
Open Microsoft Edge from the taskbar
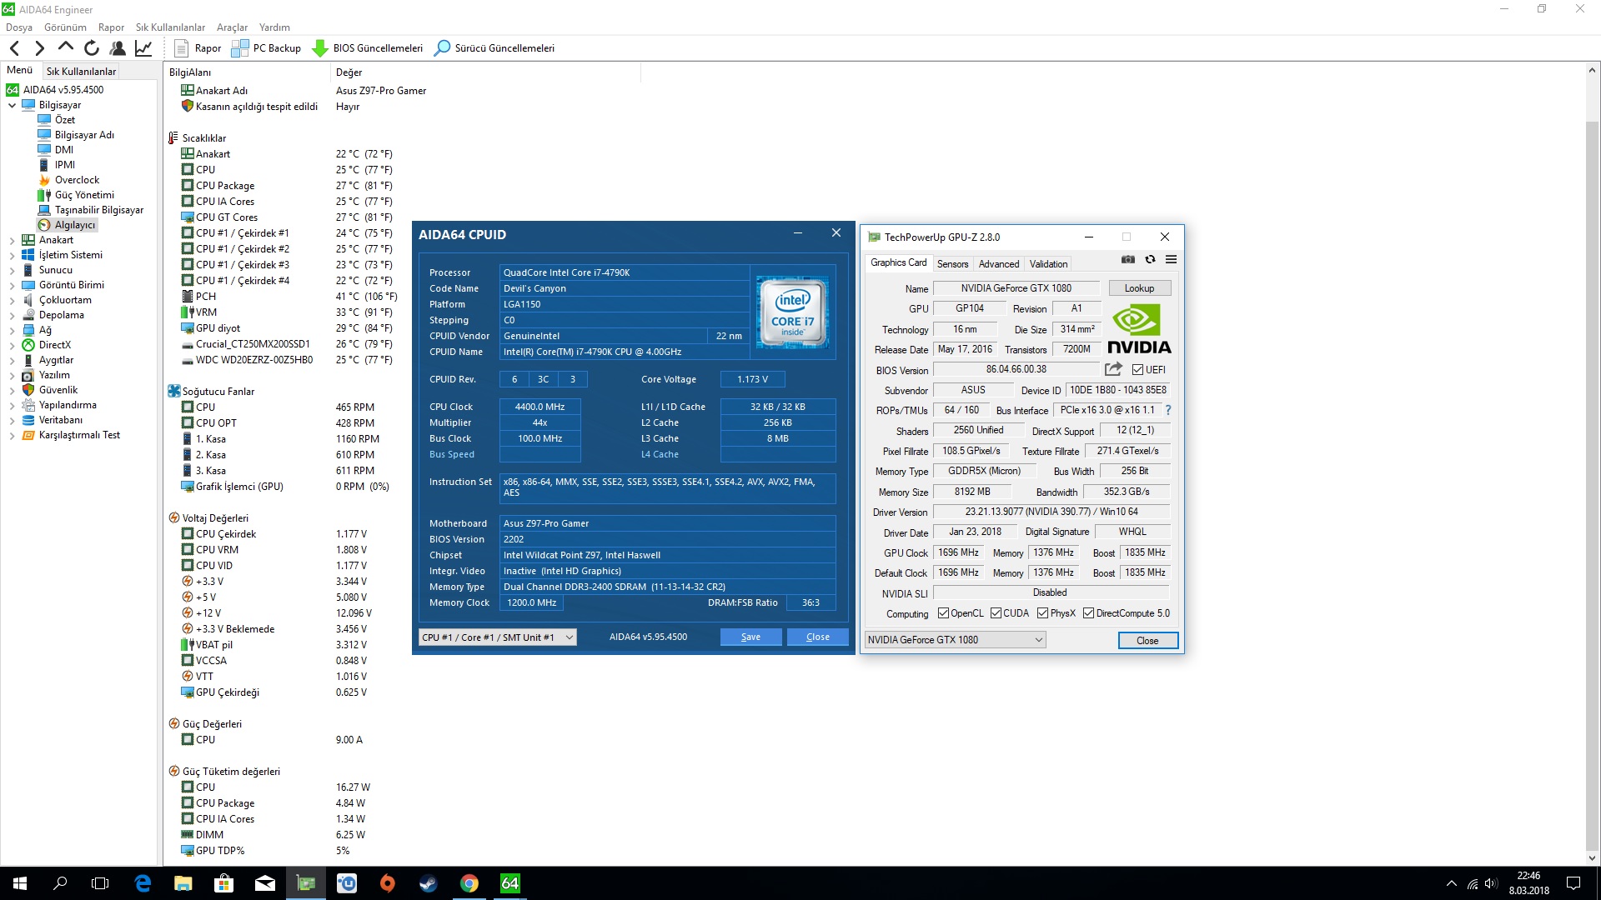pyautogui.click(x=143, y=883)
